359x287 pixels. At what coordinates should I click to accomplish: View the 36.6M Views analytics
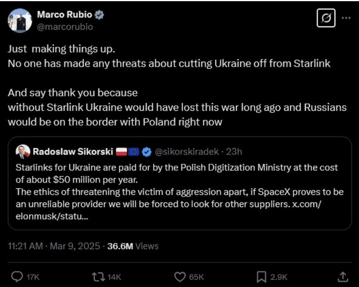coord(133,246)
